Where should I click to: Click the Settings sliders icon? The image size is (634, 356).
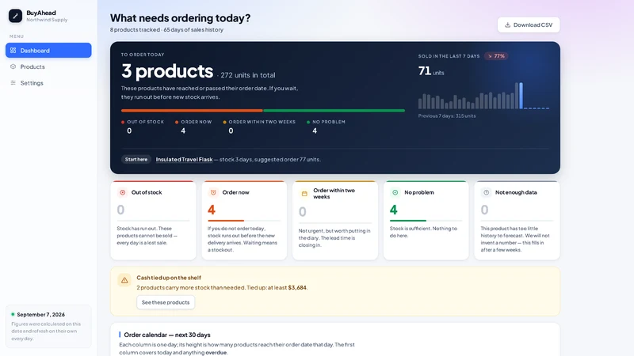coord(13,83)
